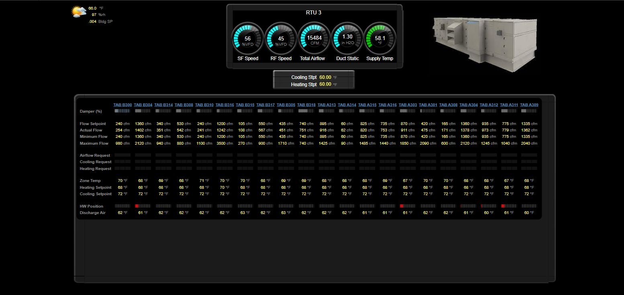Click the TAB B300 damper bar
This screenshot has width=624, height=295.
click(122, 111)
